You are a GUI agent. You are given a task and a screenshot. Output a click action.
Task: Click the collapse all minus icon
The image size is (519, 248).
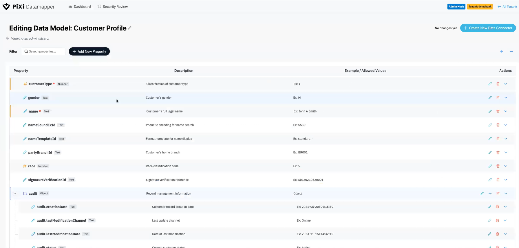click(x=511, y=51)
